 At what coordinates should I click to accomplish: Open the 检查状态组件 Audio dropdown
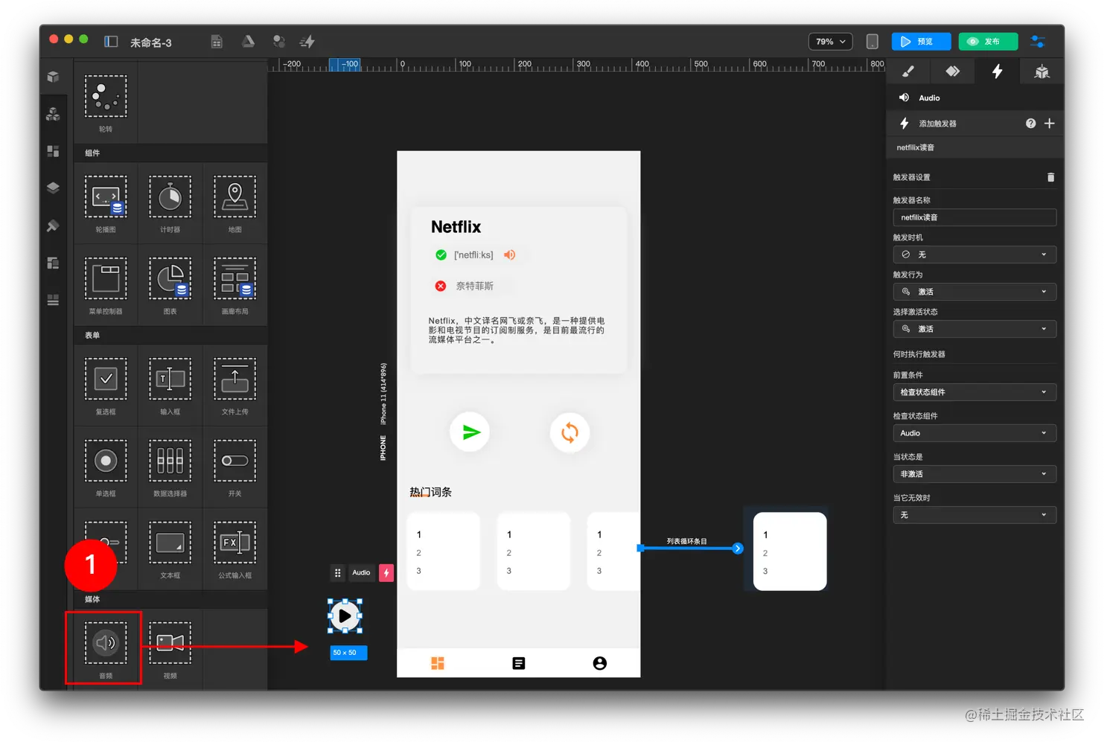pyautogui.click(x=974, y=433)
